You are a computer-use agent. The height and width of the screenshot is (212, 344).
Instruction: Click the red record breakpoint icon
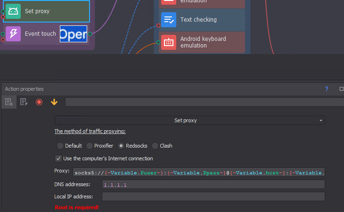(39, 102)
